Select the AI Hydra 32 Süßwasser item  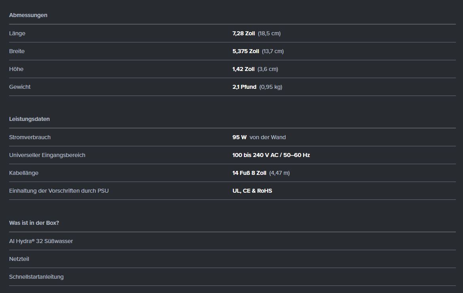click(41, 241)
